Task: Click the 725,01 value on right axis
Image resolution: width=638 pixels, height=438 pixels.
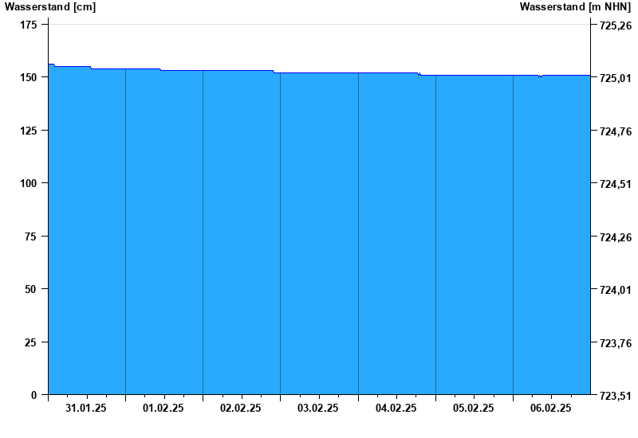Action: (x=616, y=78)
